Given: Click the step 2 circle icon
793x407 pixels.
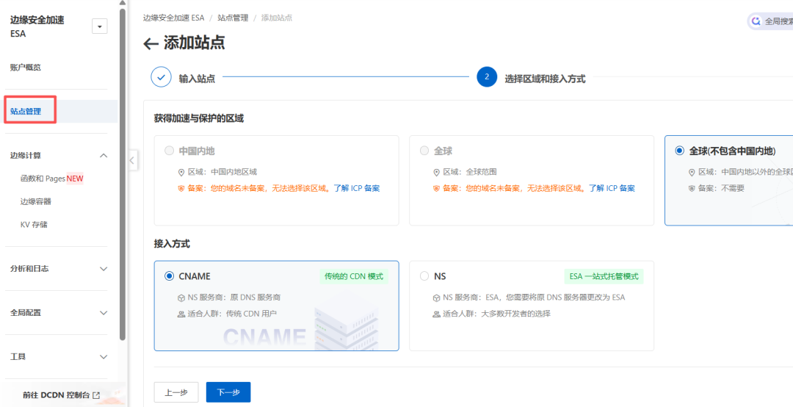Looking at the screenshot, I should click(x=487, y=77).
